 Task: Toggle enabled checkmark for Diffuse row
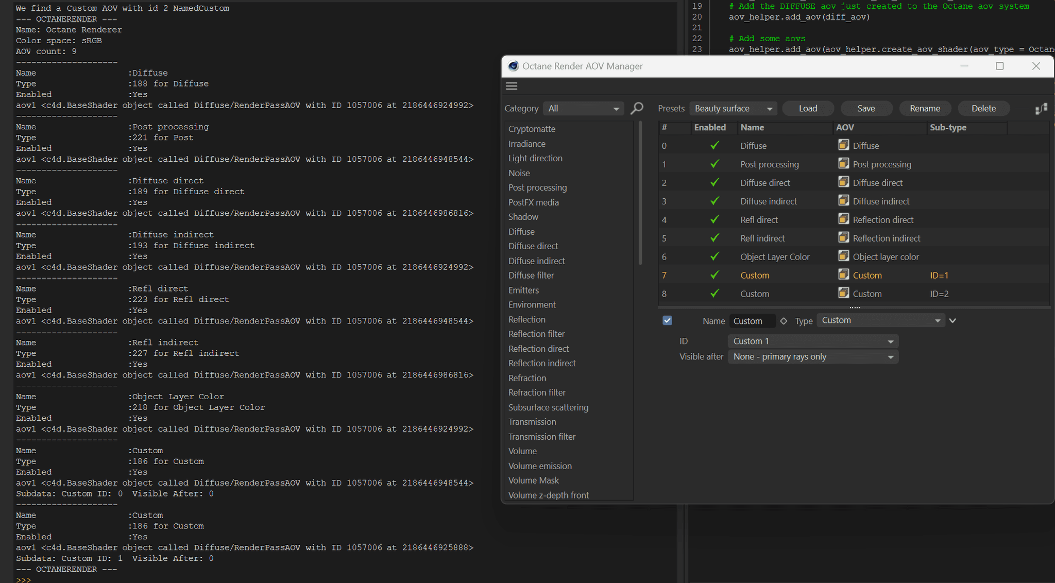tap(714, 145)
